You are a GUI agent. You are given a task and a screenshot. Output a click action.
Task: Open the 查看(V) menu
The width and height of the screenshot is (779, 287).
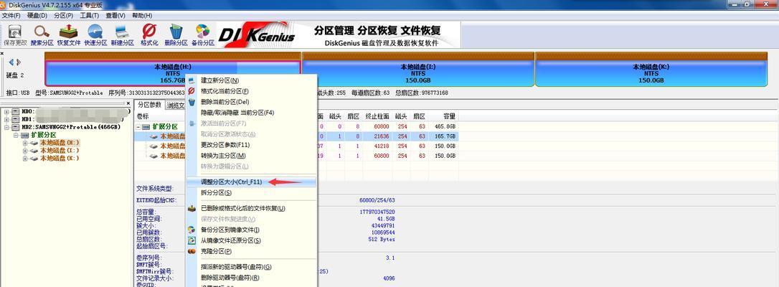(115, 15)
